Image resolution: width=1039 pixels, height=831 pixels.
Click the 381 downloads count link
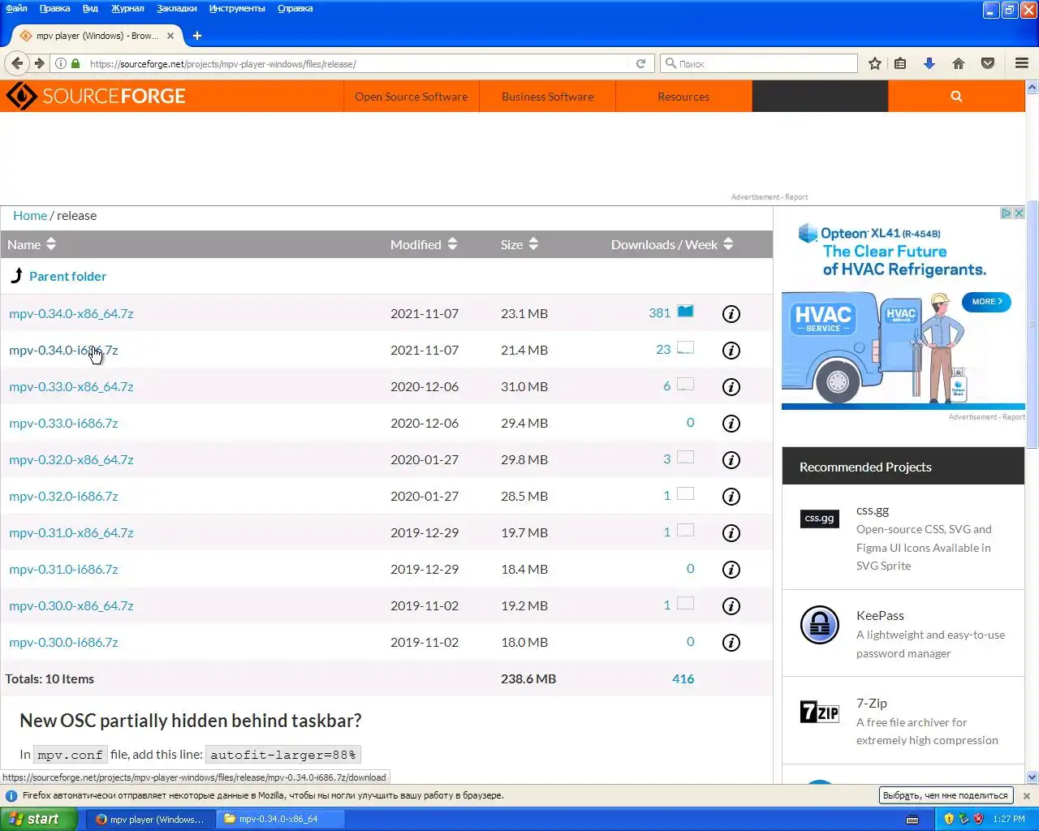(x=660, y=313)
